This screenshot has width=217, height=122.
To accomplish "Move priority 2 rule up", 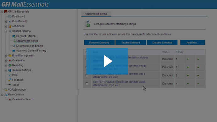I will [x=188, y=67].
